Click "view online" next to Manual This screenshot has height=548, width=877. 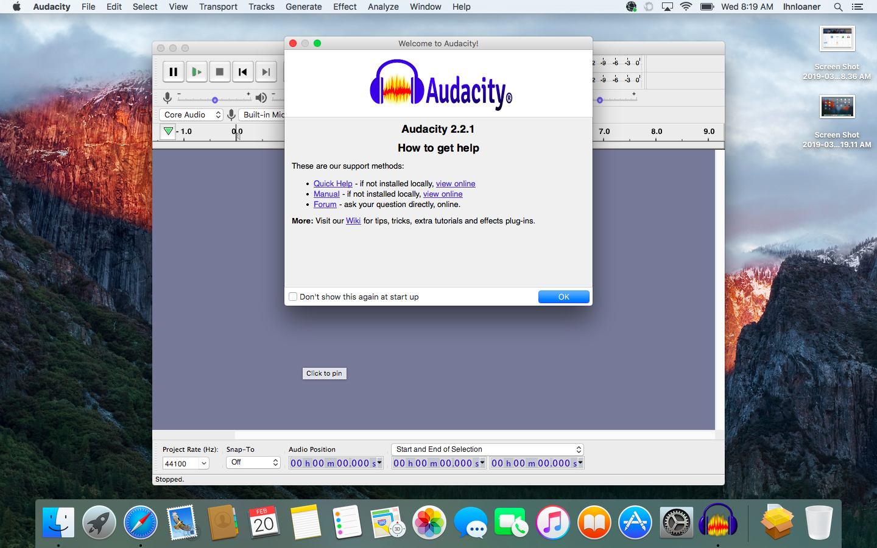pos(443,194)
